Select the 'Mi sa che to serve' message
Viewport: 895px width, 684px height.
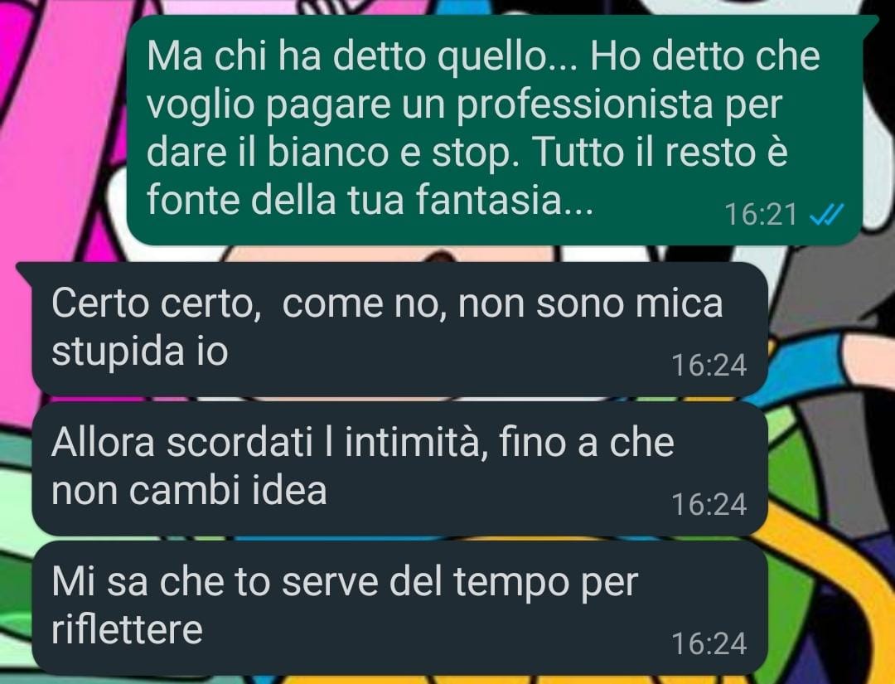pos(399,608)
